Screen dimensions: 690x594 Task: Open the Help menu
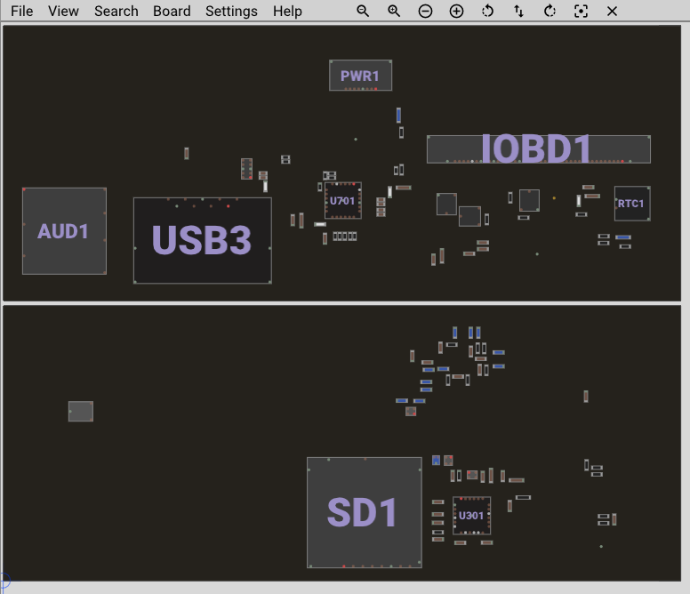pyautogui.click(x=287, y=12)
